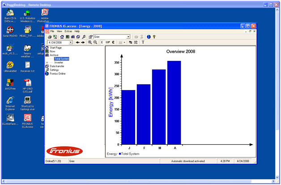Image resolution: width=281 pixels, height=185 pixels.
Task: Show the CO2 savings view
Action: click(x=107, y=42)
